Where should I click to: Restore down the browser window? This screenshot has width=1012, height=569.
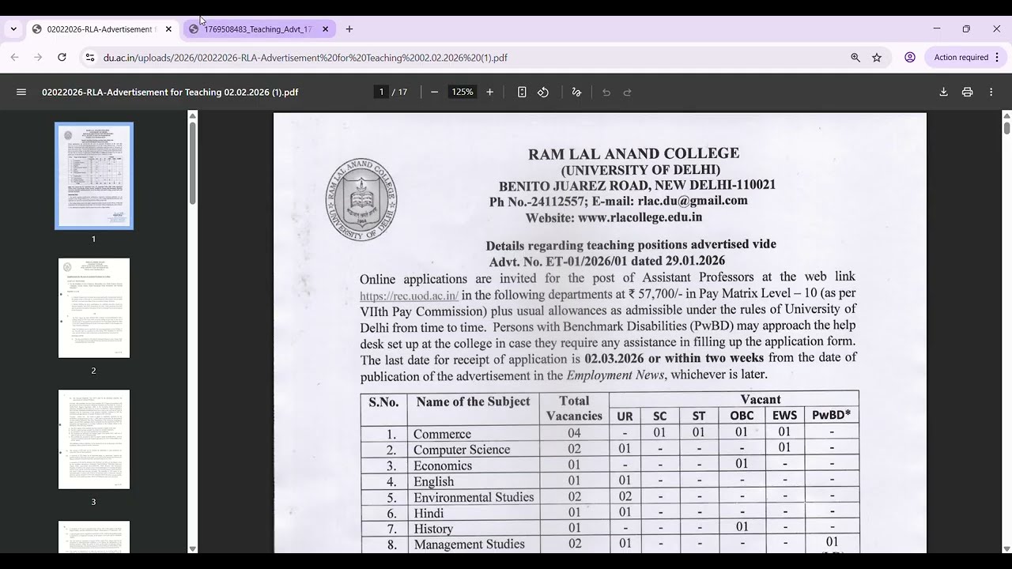point(966,28)
